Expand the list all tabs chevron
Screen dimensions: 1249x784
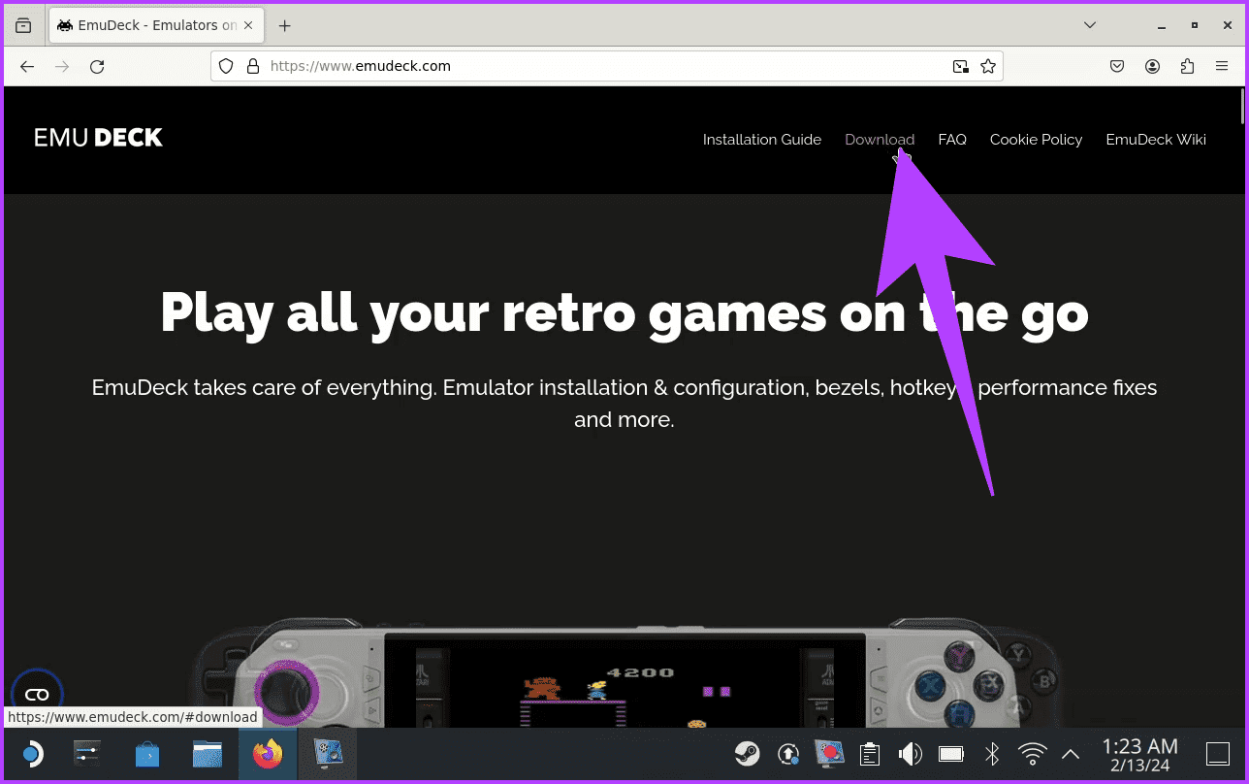pos(1090,25)
